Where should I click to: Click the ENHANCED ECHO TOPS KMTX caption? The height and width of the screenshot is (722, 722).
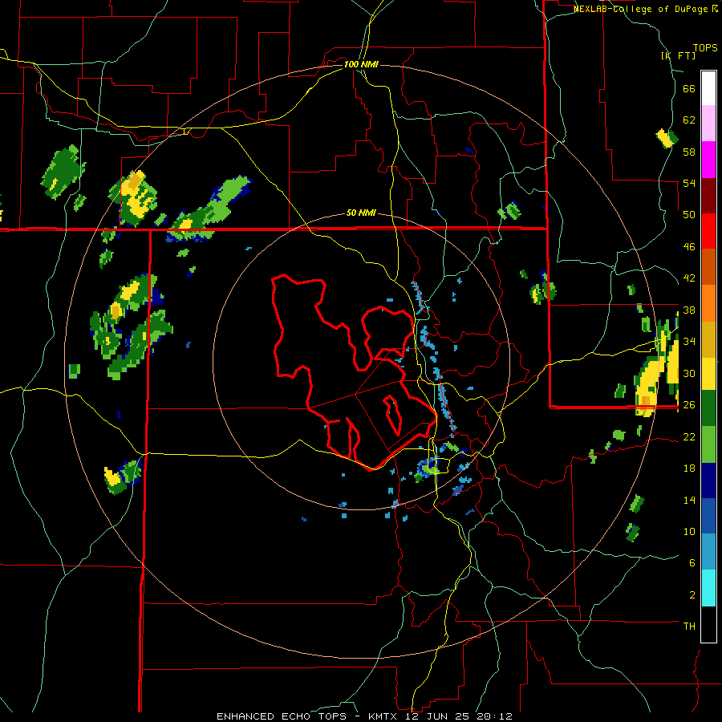pos(364,716)
